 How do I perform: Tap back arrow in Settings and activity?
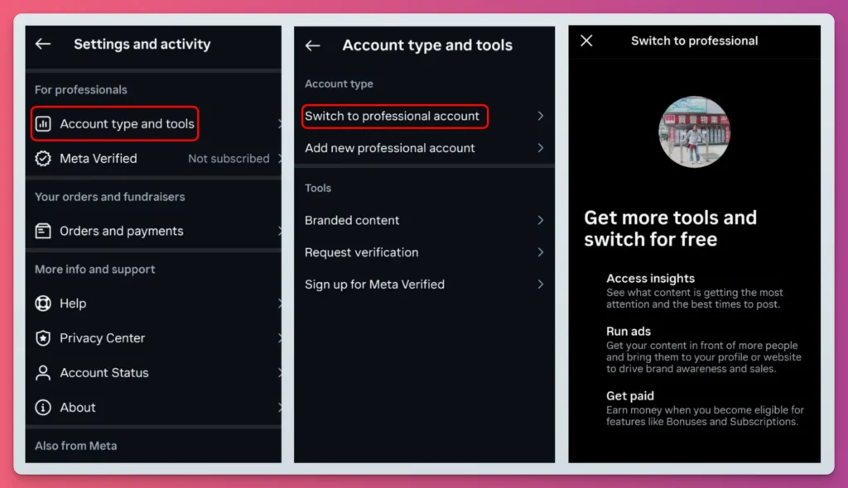43,45
